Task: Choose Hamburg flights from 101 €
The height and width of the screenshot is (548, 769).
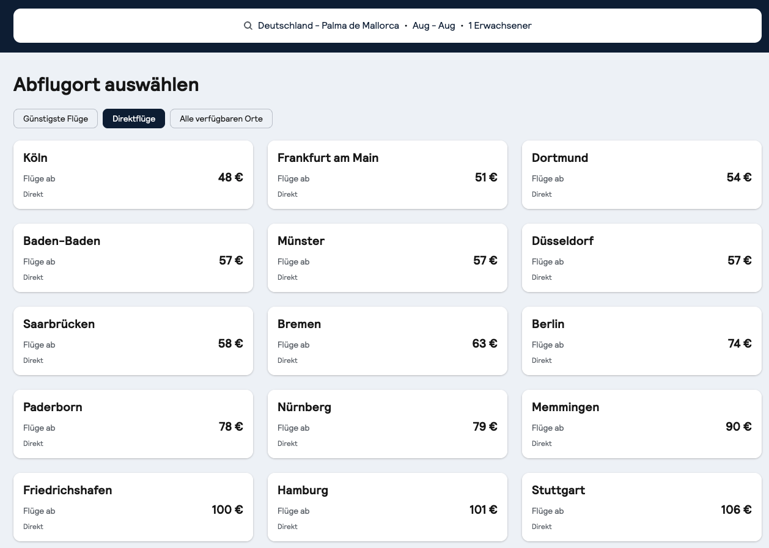Action: [388, 507]
